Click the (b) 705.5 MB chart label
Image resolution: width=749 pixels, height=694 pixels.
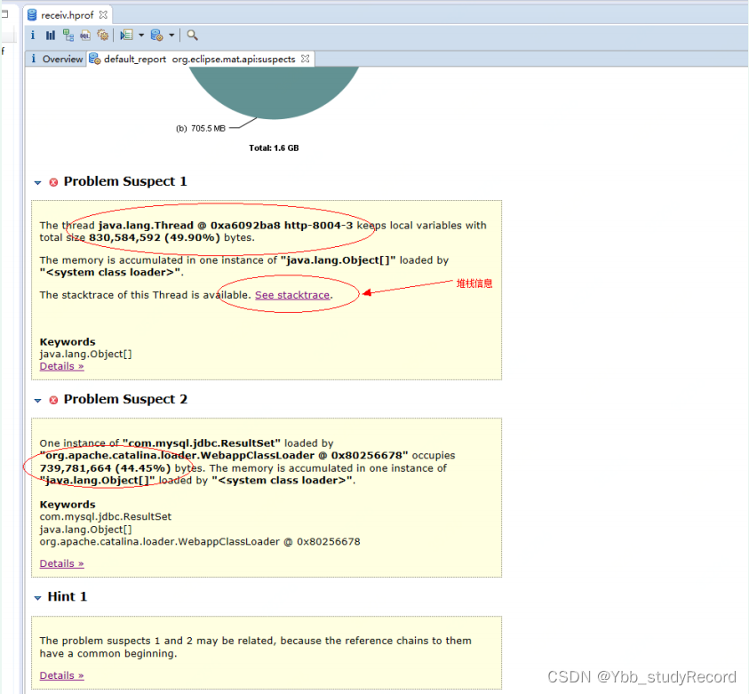point(201,129)
